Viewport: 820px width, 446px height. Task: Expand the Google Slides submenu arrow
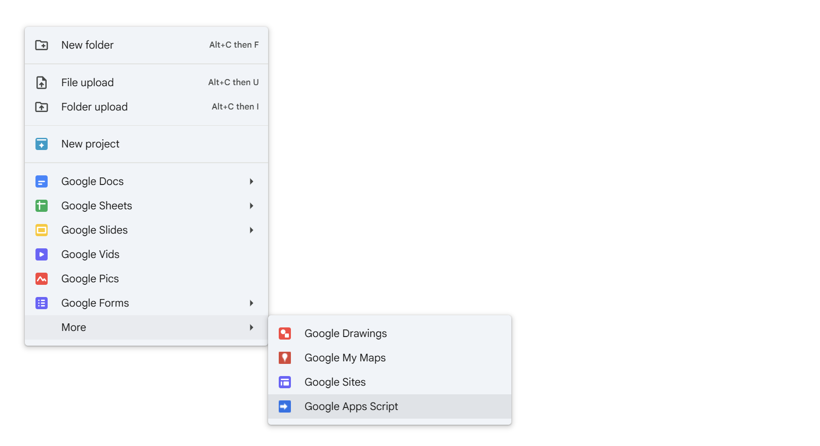tap(251, 230)
